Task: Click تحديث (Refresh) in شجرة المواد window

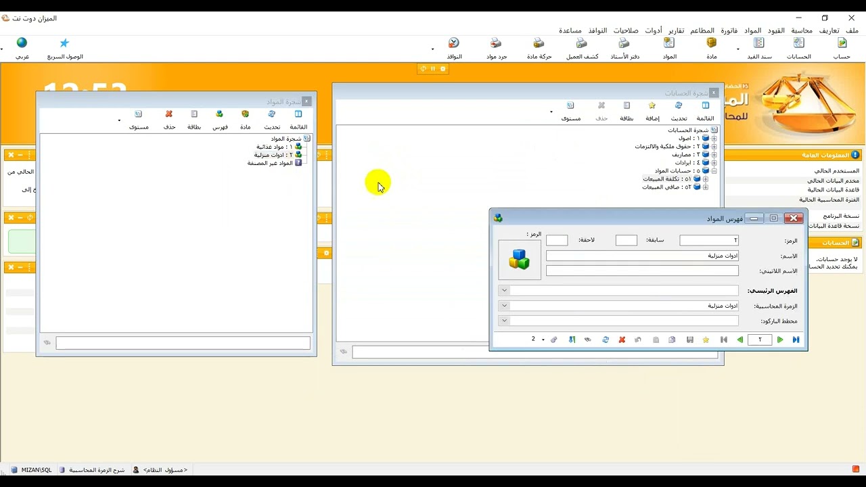Action: pyautogui.click(x=272, y=120)
